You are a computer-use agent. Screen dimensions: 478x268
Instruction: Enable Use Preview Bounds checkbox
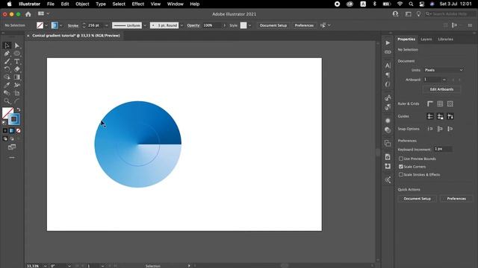coord(401,159)
